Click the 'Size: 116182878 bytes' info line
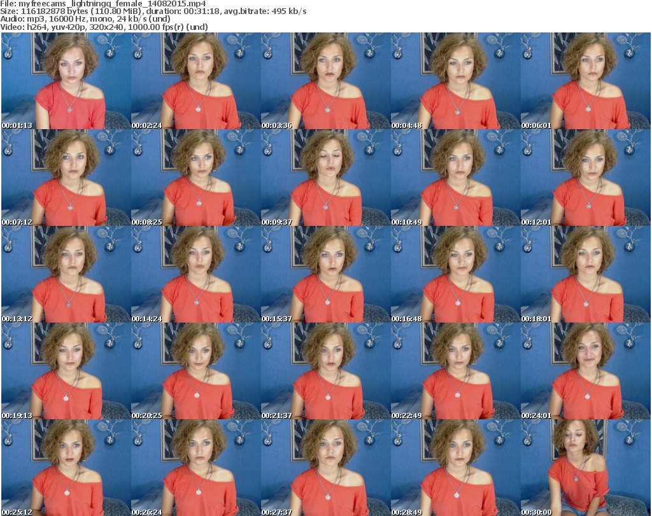 click(x=153, y=11)
